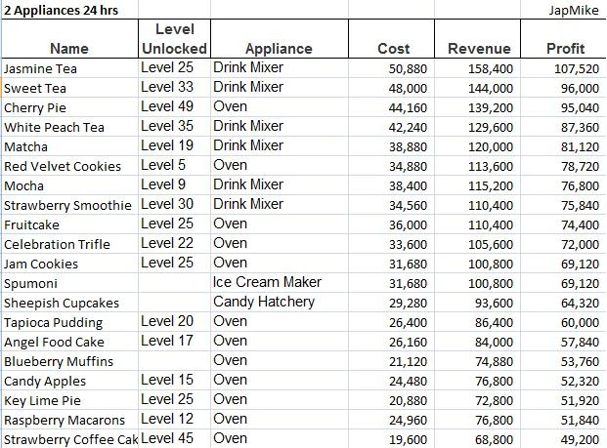Click the Spumoni name cell
This screenshot has width=607, height=448.
click(x=30, y=284)
